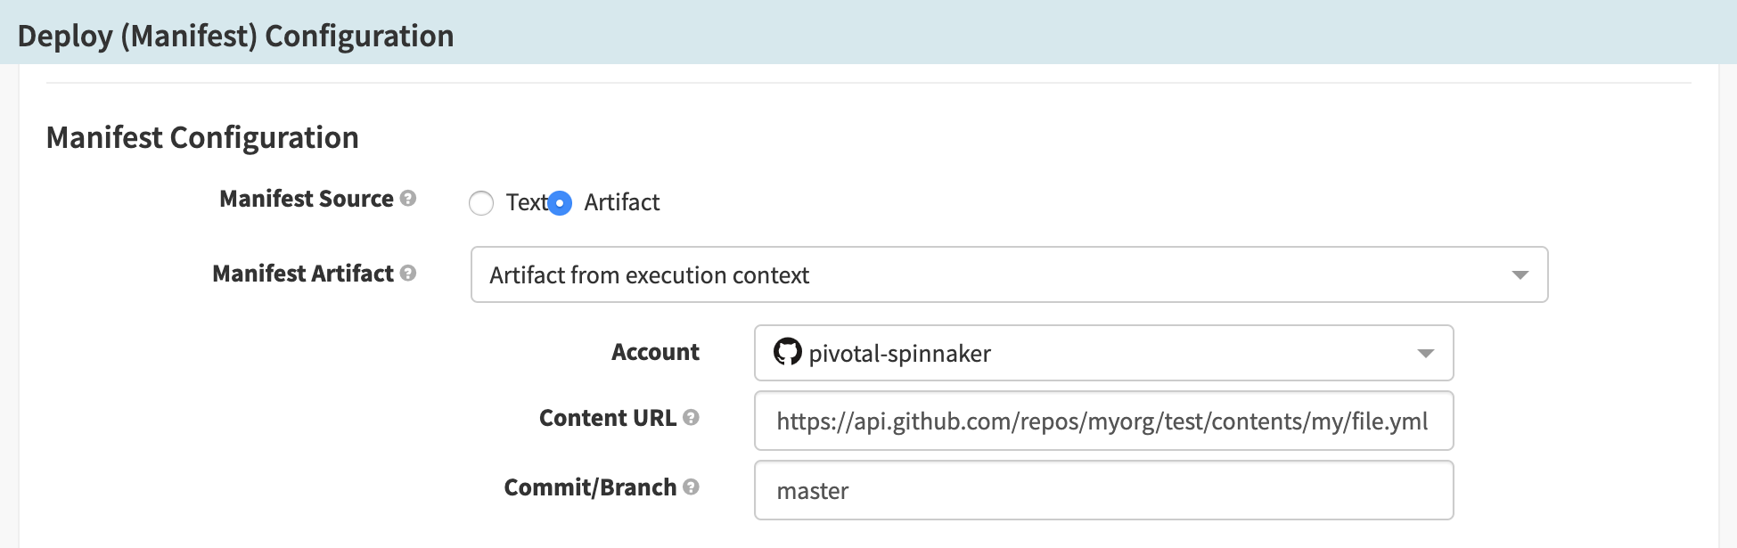The width and height of the screenshot is (1737, 548).
Task: Open the Manifest Artifact dropdown
Action: coord(1007,275)
